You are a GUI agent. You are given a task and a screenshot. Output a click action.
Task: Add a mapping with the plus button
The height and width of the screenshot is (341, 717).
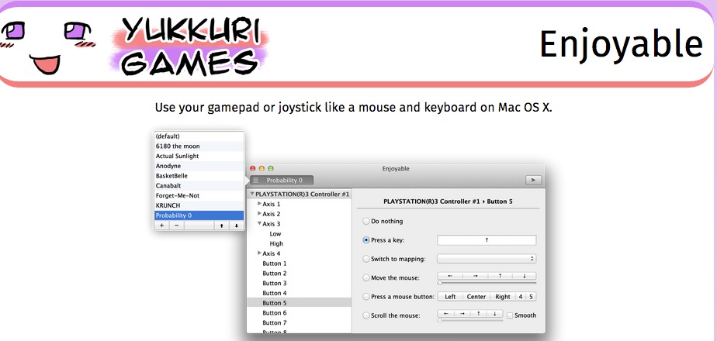pyautogui.click(x=161, y=226)
